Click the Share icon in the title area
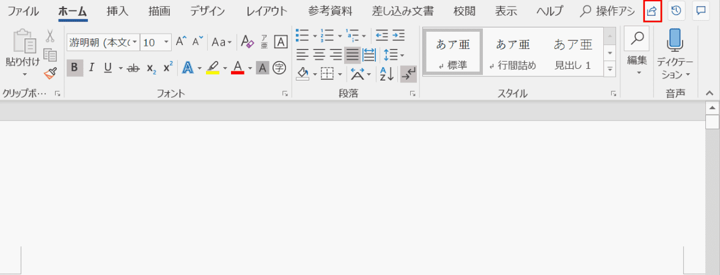 tap(652, 12)
